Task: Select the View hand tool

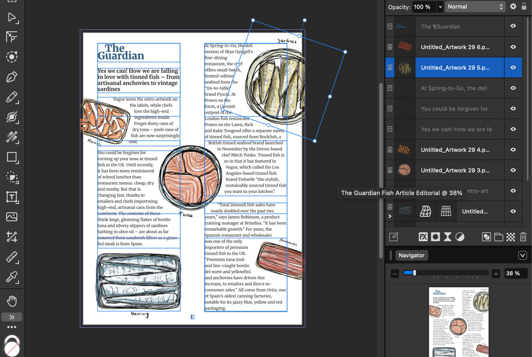Action: pos(12,301)
